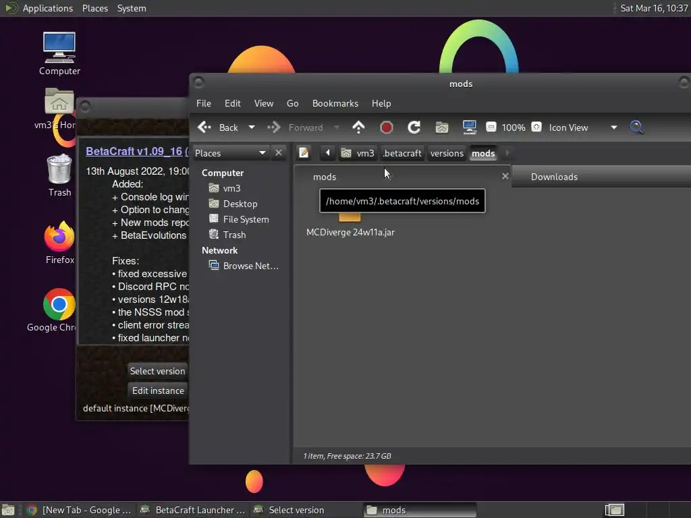Viewport: 691px width, 518px height.
Task: Reset zoom by clicking 100%
Action: (x=514, y=127)
